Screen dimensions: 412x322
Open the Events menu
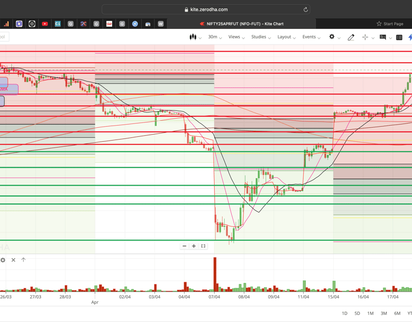[311, 37]
